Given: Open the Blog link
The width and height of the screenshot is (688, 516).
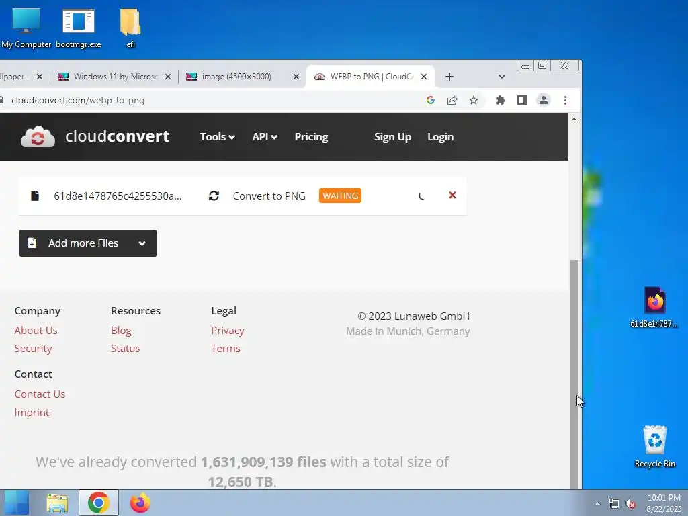Looking at the screenshot, I should (x=121, y=331).
